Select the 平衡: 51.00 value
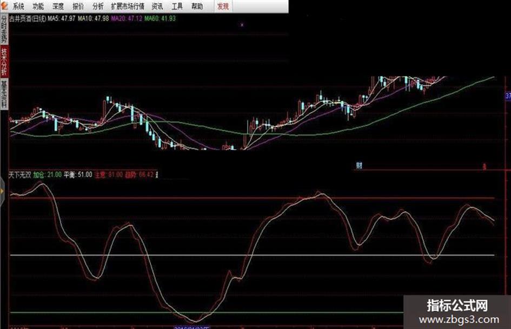The width and height of the screenshot is (511, 329). tap(78, 175)
